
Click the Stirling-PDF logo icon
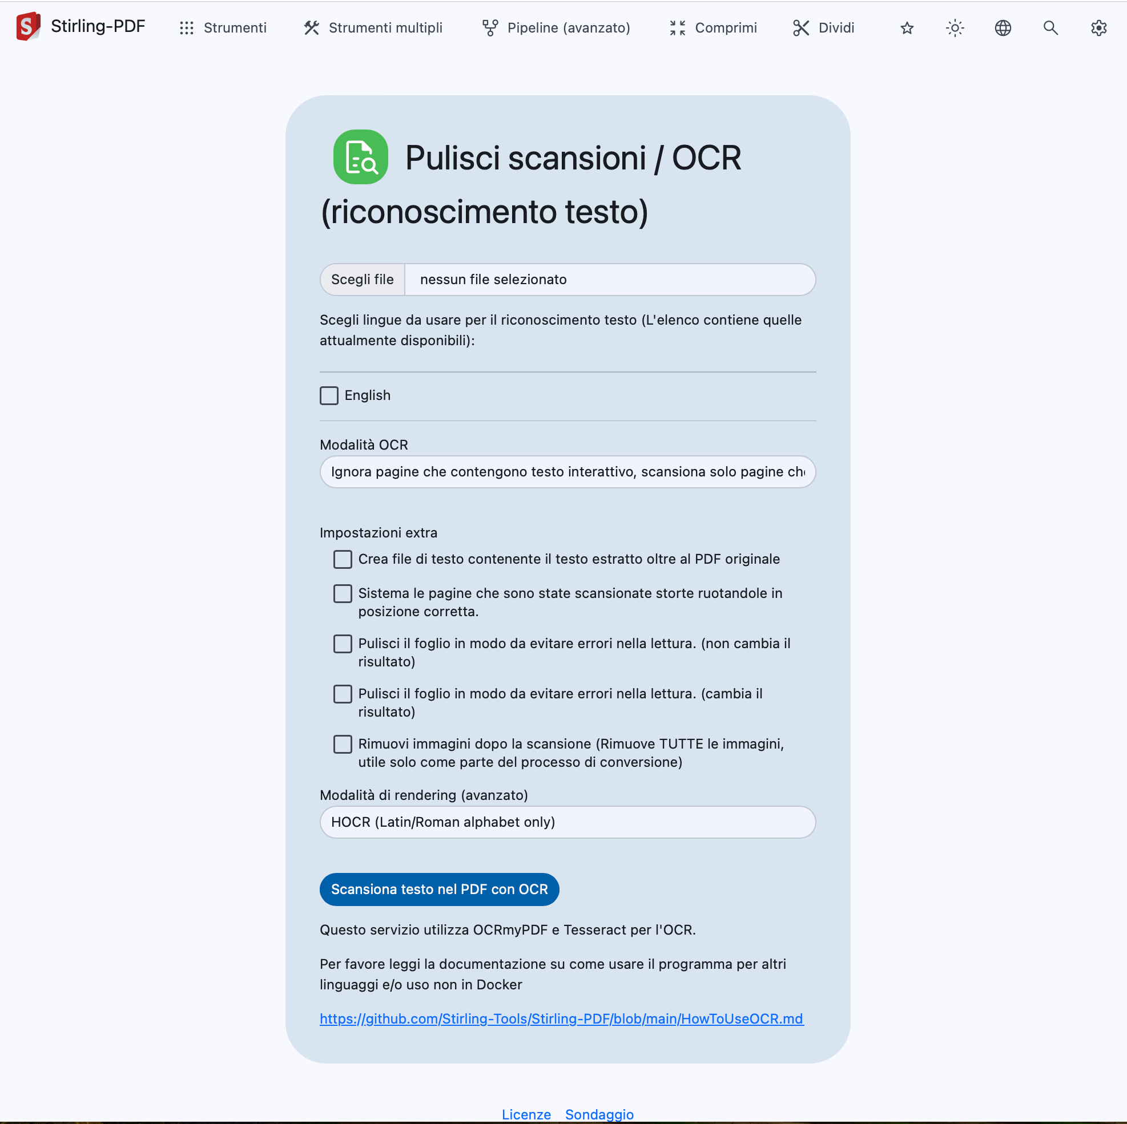(x=28, y=27)
